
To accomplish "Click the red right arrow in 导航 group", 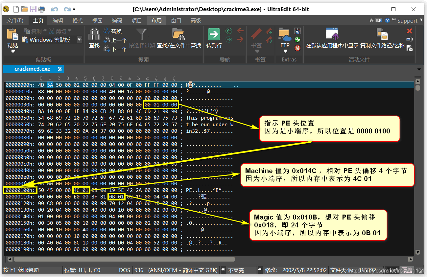I will tap(240, 39).
